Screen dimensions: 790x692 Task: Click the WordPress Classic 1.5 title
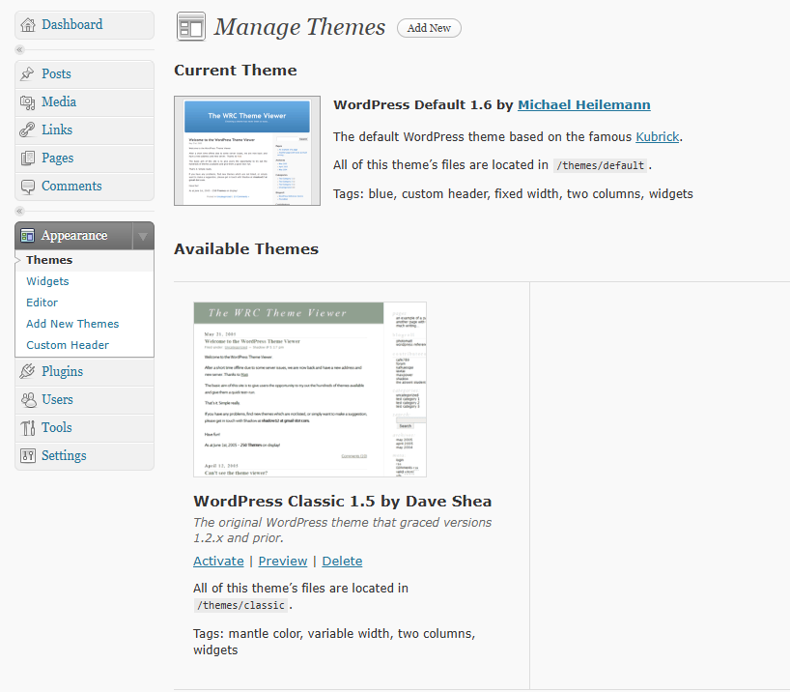(x=342, y=502)
